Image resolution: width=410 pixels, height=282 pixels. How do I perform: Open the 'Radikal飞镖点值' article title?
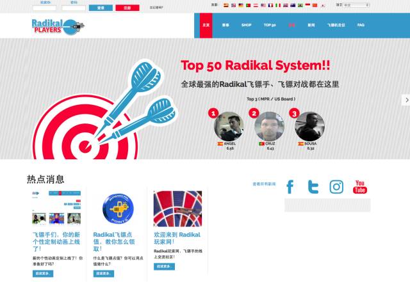(x=114, y=242)
